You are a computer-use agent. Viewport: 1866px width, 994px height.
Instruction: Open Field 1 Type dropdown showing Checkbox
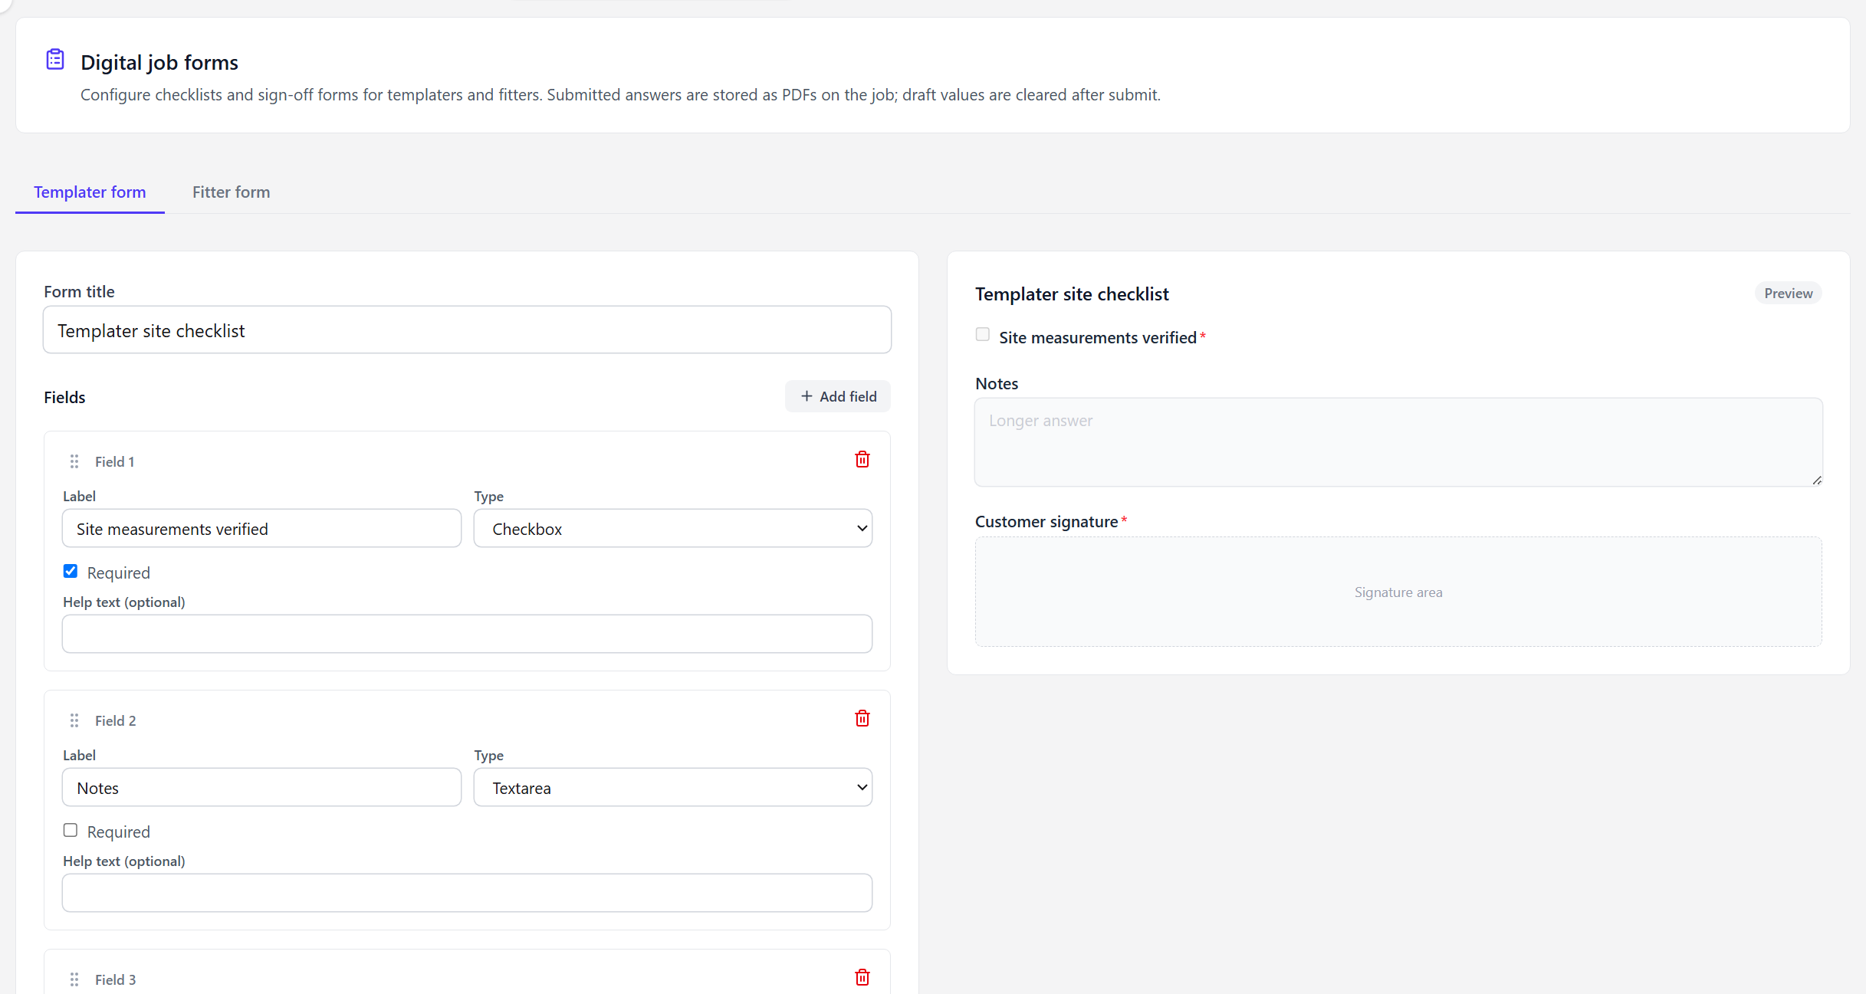pyautogui.click(x=673, y=529)
